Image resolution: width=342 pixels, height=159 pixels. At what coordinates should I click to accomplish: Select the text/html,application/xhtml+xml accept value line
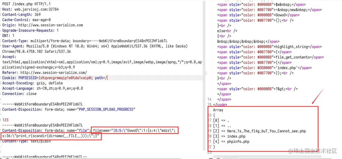tap(102, 62)
